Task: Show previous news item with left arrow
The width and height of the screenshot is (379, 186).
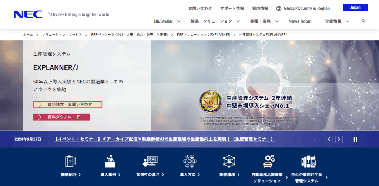Action: tap(329, 139)
